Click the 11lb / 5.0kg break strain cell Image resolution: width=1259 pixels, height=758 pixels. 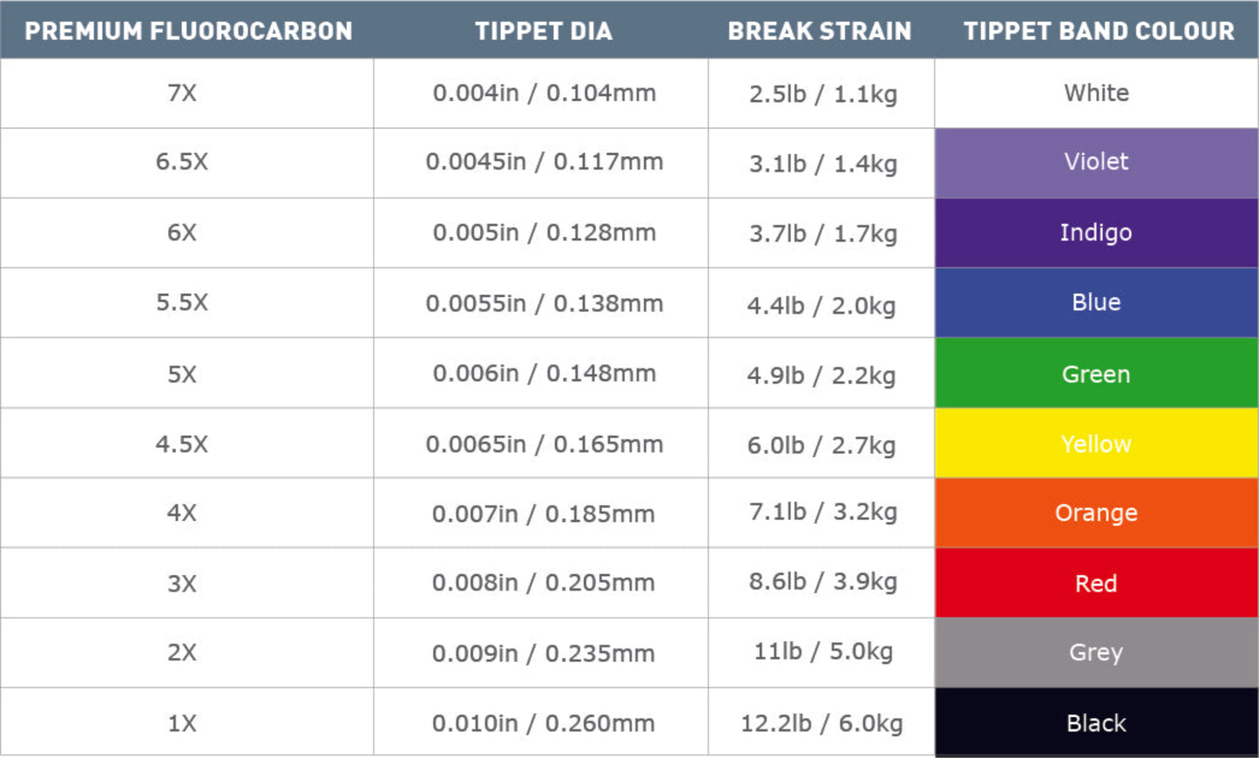pos(822,652)
